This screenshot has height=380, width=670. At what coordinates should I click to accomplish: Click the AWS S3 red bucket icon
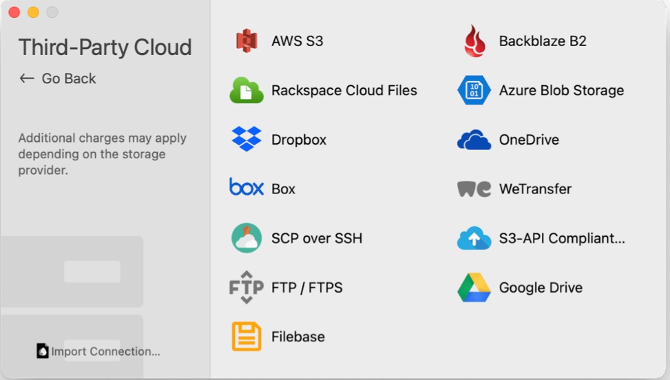247,41
